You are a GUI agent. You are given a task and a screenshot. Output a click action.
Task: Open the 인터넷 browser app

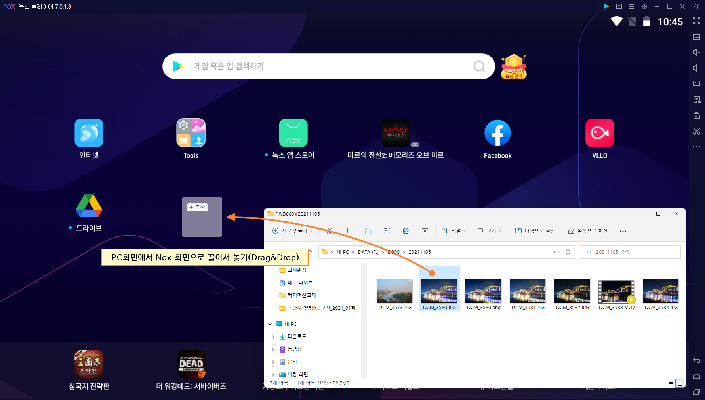tap(89, 133)
